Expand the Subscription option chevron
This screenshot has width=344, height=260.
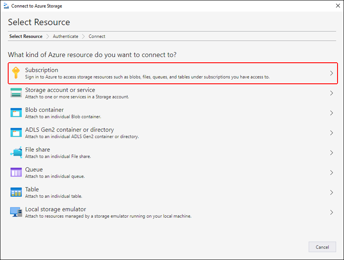(x=332, y=73)
